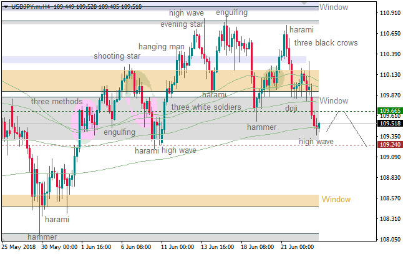Screen dimensions: 403x254
Task: Select the red 109.240 price level tag
Action: pyautogui.click(x=390, y=145)
